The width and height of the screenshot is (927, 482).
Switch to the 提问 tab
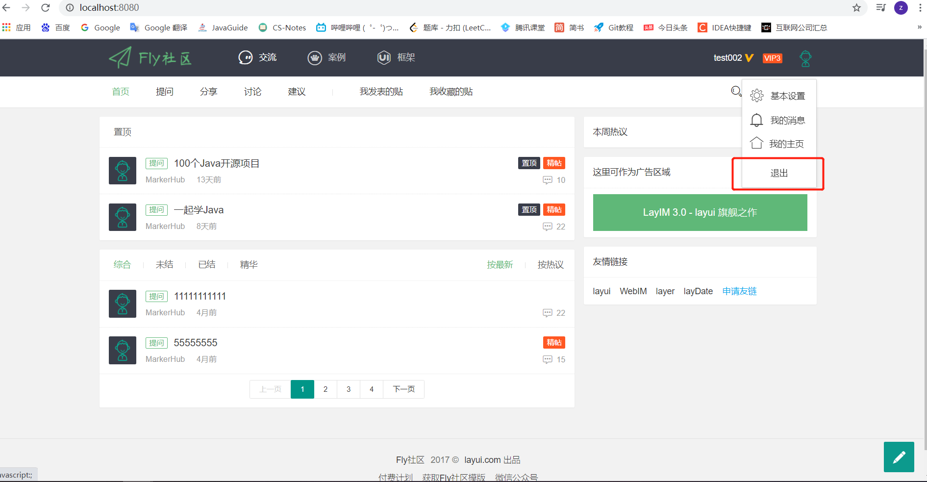165,91
